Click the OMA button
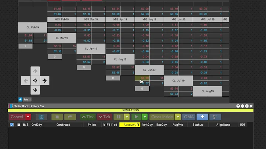 click(189, 117)
